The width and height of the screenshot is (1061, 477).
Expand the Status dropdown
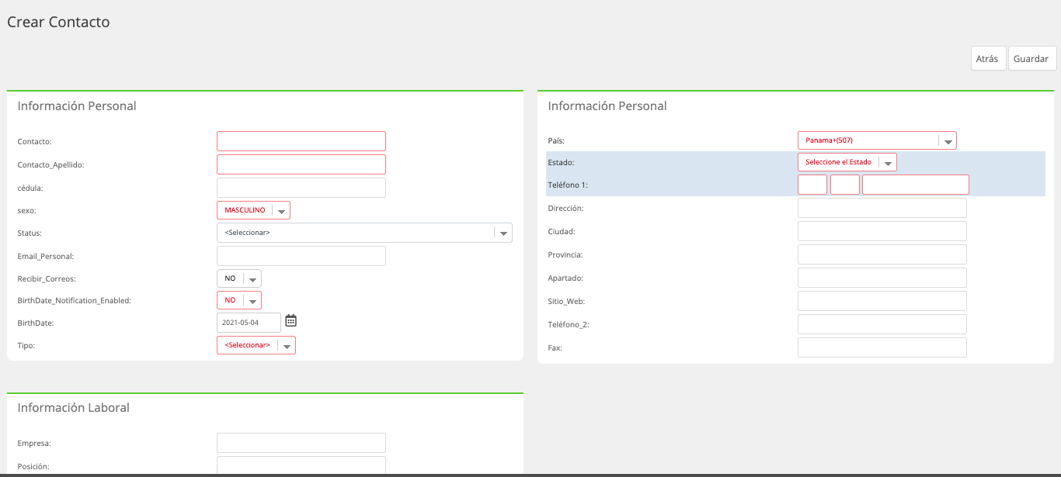[364, 233]
